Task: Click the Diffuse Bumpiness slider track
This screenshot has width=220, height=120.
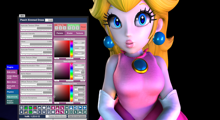Action: pyautogui.click(x=36, y=93)
